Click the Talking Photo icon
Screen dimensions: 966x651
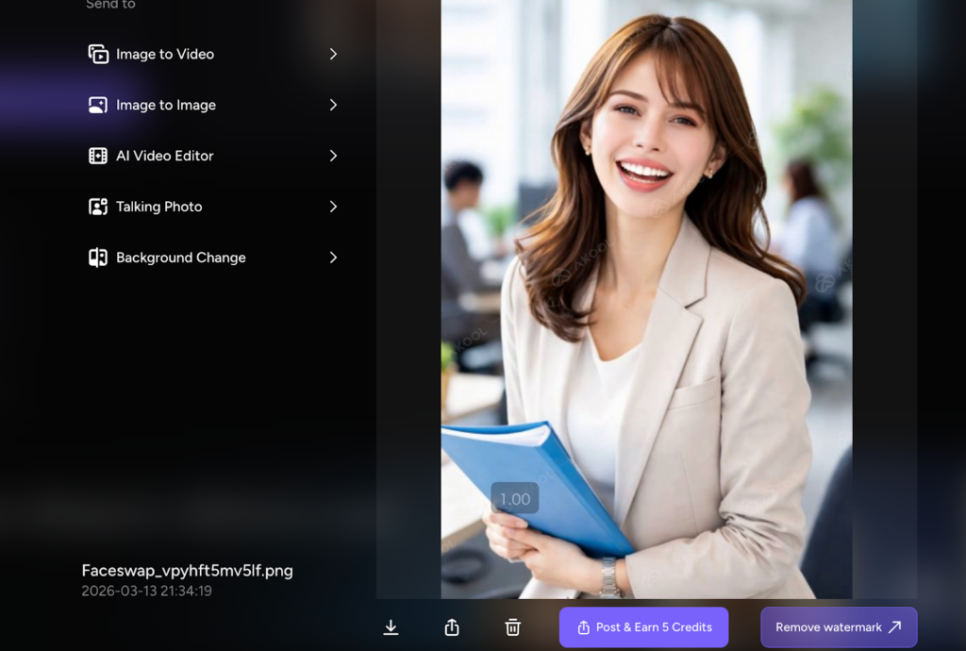(x=98, y=208)
